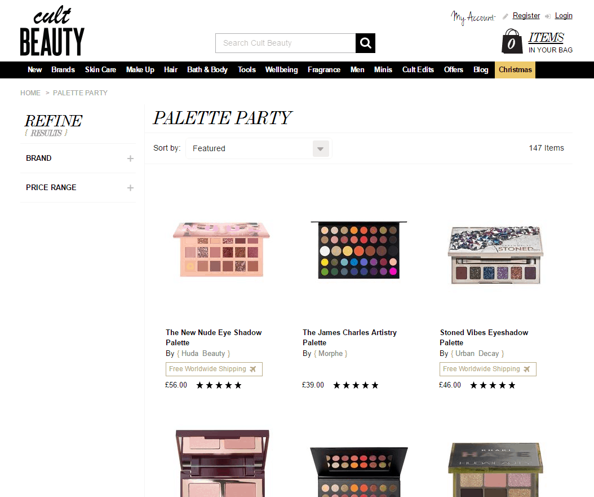Open the Wellbeing menu
594x497 pixels.
(x=281, y=70)
